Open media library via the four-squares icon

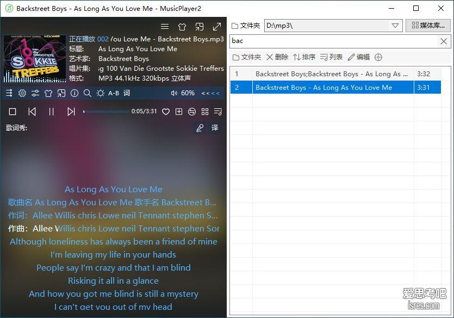pos(205,112)
